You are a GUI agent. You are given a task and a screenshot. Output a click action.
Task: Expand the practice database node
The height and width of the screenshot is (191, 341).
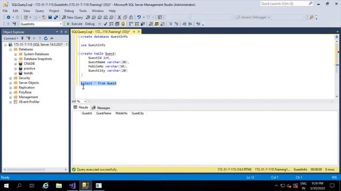click(15, 68)
